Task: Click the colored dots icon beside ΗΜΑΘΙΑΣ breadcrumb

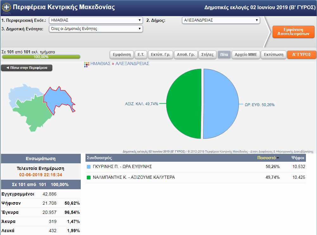Action: 86,64
